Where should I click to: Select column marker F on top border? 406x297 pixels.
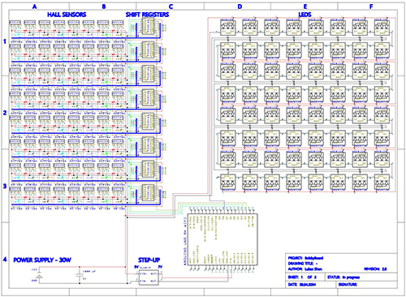click(371, 6)
